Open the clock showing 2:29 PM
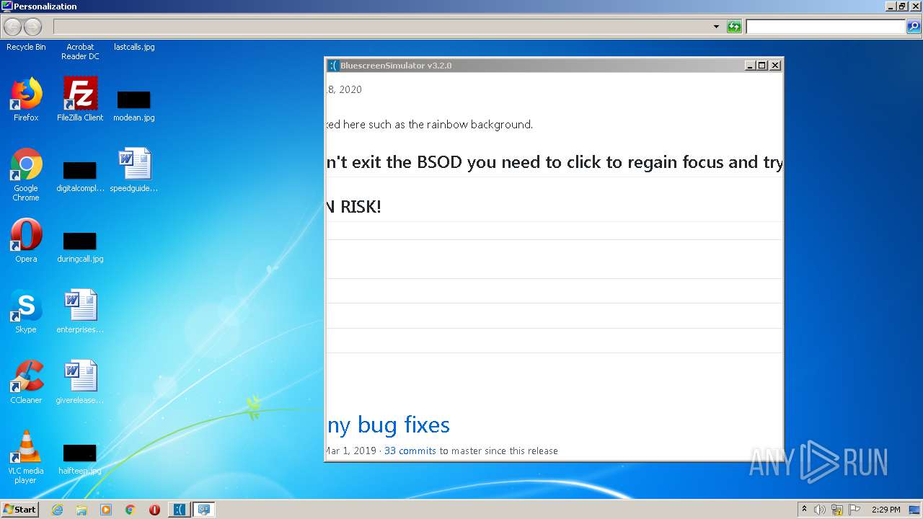Screen dimensions: 923x519 click(x=886, y=510)
